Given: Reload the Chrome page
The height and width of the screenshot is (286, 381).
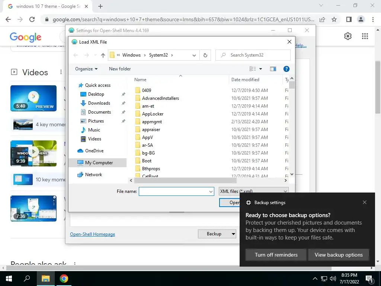Looking at the screenshot, I should click(32, 19).
